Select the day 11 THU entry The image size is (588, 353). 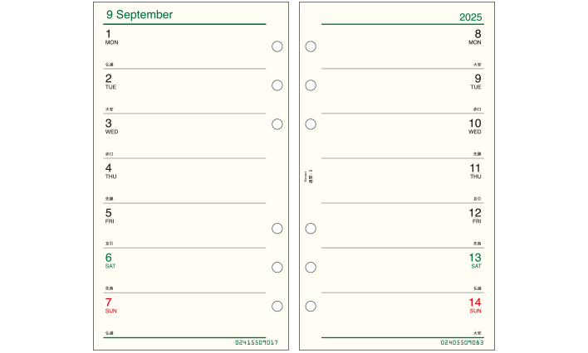pos(476,171)
